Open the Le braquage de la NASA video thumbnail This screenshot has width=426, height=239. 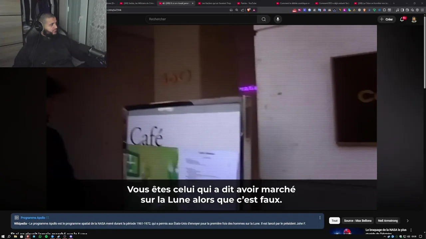tap(346, 231)
